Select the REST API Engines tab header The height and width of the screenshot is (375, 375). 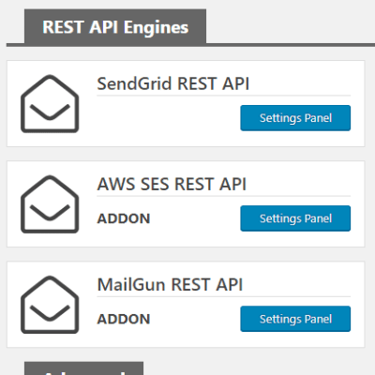[x=115, y=27]
